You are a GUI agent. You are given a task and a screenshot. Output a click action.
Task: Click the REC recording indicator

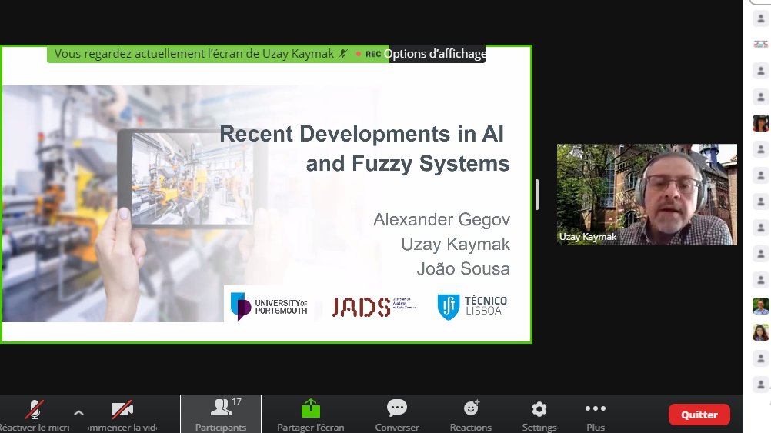pos(369,54)
